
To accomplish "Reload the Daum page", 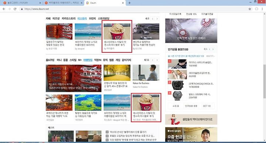I will (x=15, y=9).
